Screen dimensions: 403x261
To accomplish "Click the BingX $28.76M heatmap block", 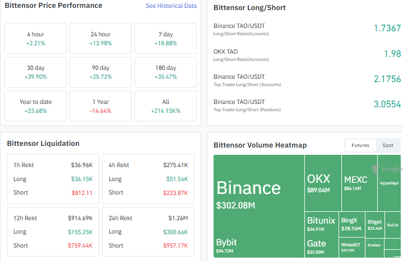I will tap(352, 224).
